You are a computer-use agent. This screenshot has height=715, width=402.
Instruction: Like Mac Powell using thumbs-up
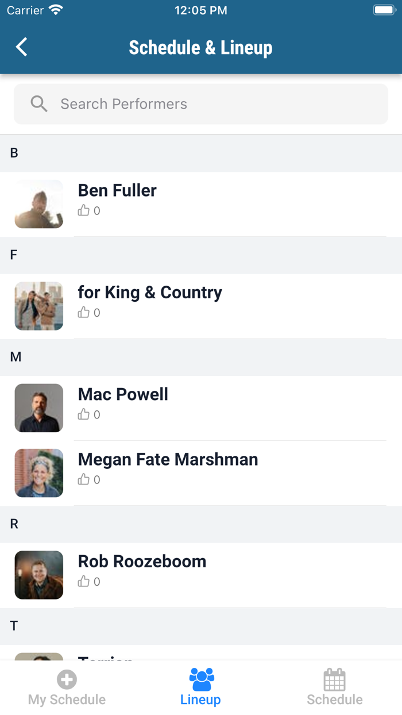pos(84,414)
